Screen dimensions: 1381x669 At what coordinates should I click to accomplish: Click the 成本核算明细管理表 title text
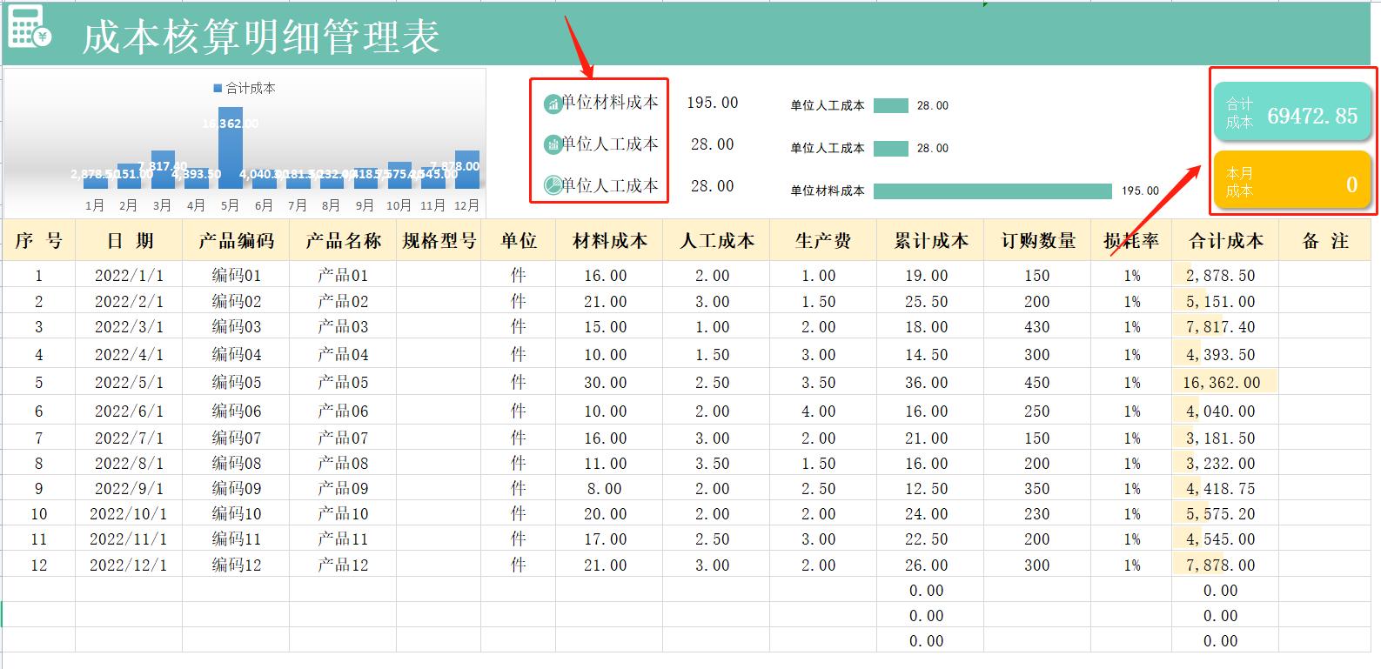tap(261, 37)
